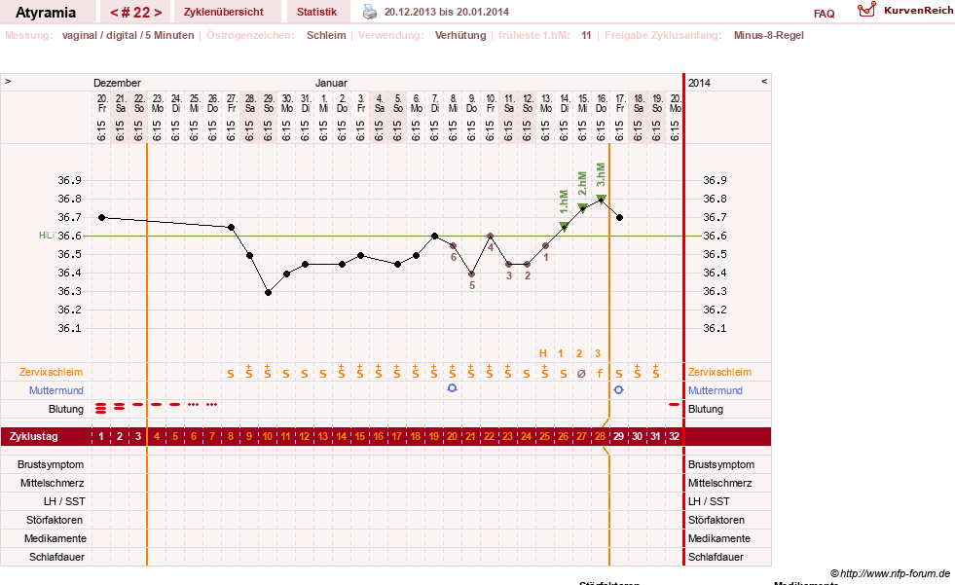Click the temperature point labeled 4
The image size is (955, 585).
(x=491, y=237)
